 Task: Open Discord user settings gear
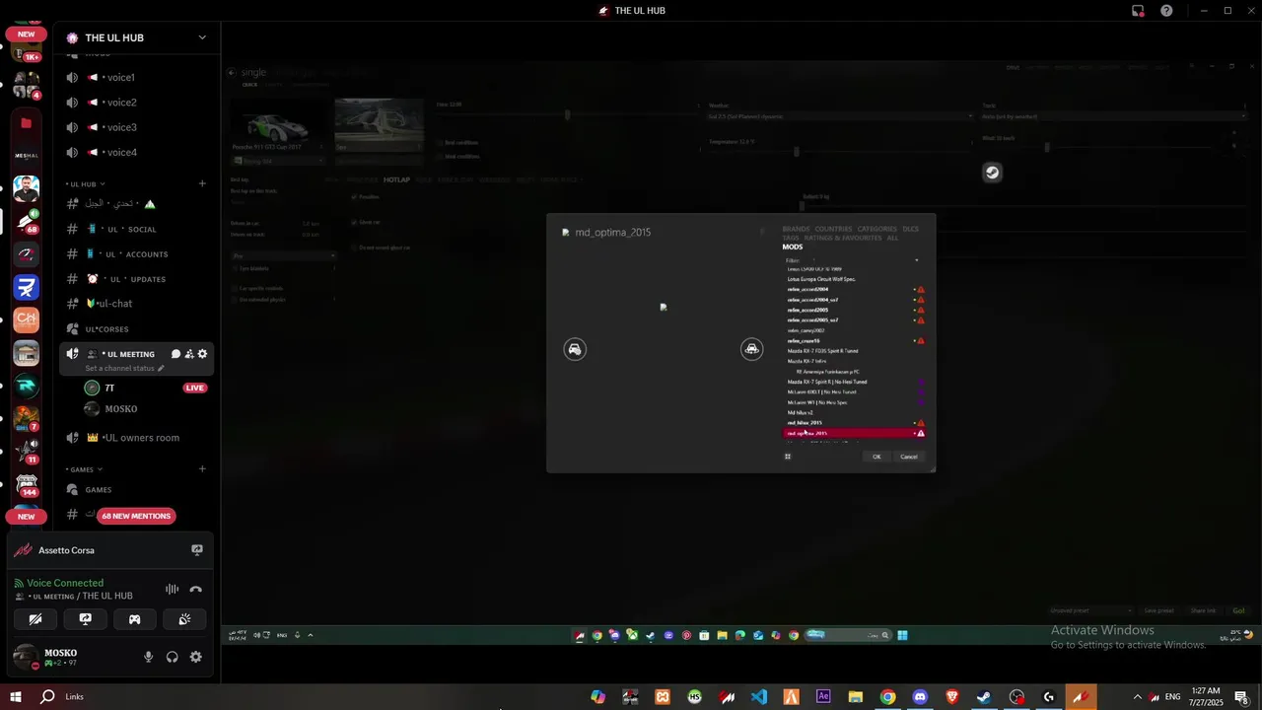[x=195, y=657]
